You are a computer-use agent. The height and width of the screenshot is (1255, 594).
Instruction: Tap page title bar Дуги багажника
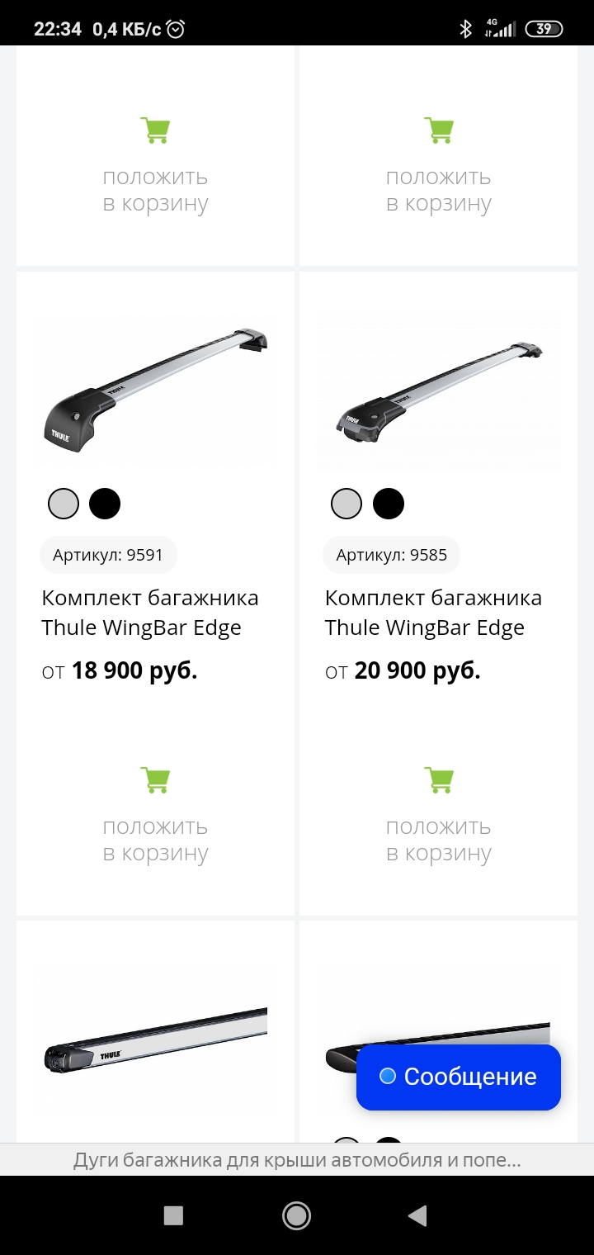[x=297, y=1160]
